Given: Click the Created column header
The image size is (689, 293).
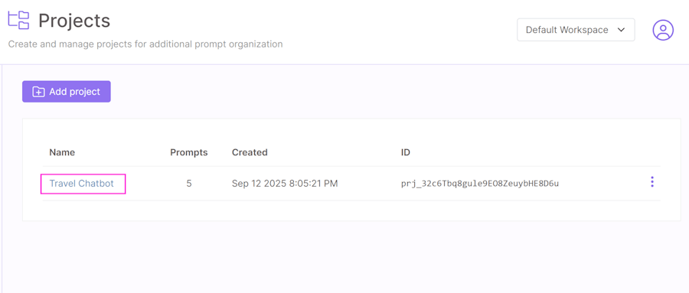Looking at the screenshot, I should [250, 152].
